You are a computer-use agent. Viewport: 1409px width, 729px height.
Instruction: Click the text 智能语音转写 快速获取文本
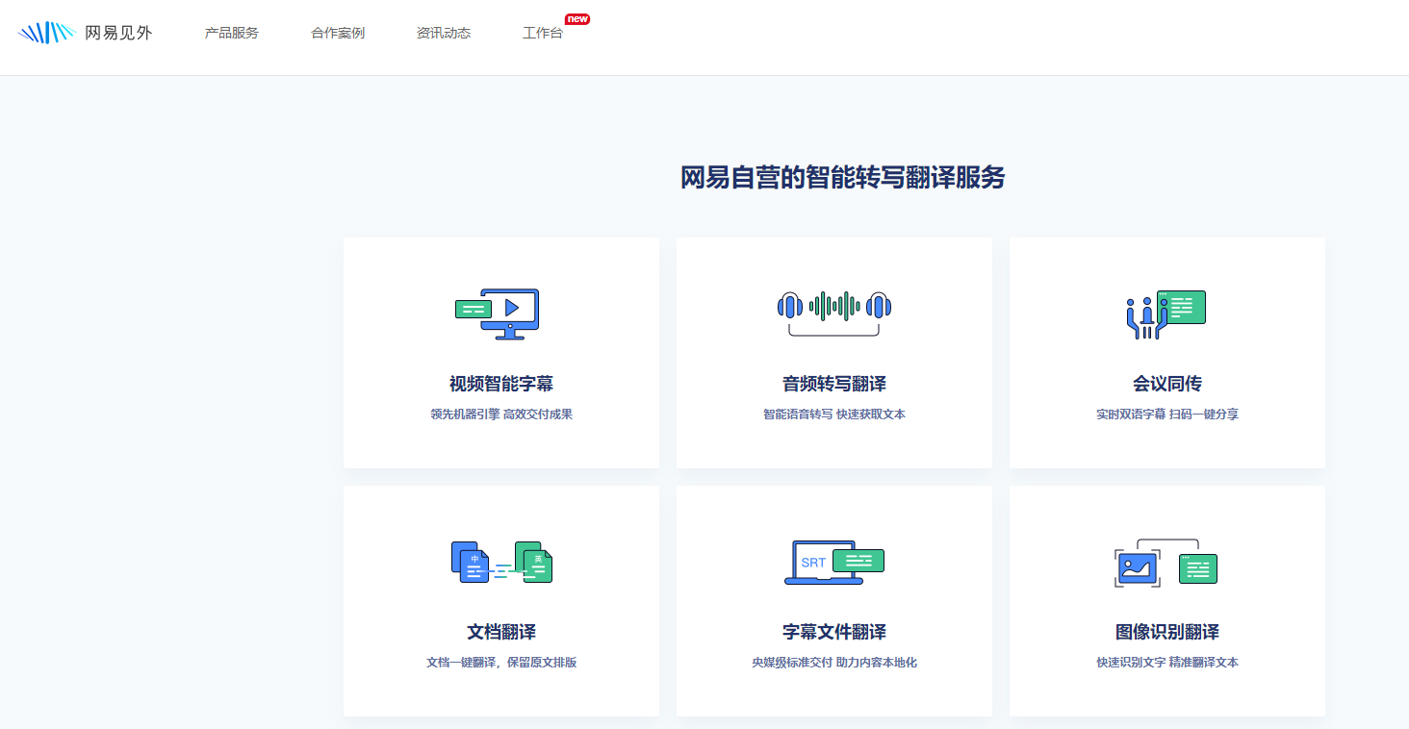coord(834,415)
